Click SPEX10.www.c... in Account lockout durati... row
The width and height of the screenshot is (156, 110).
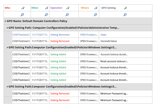(89, 54)
